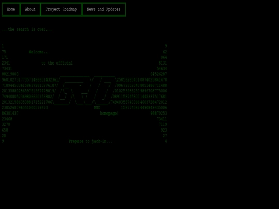Open the Project Roadmap page

(x=61, y=9)
